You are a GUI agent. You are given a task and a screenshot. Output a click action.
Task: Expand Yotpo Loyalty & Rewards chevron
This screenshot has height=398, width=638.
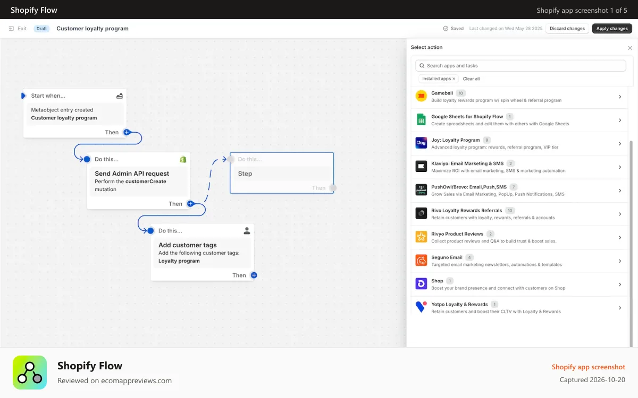tap(620, 307)
